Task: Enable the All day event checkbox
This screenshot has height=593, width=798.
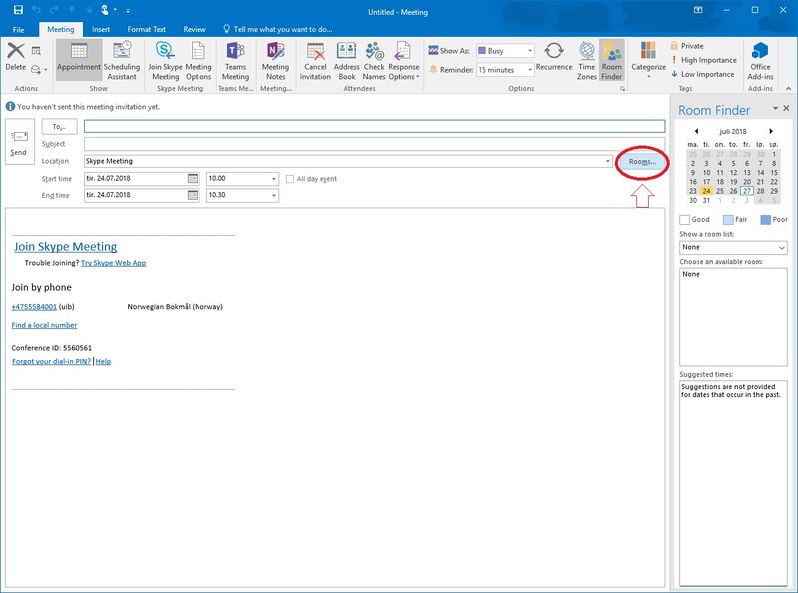Action: [x=290, y=179]
